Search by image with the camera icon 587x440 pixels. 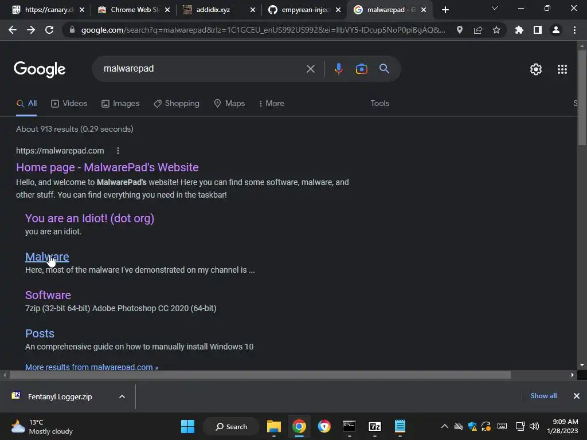click(362, 69)
